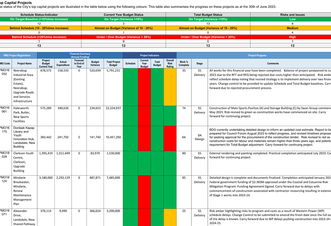Select the actual expenditure value '9,490'

63,211
